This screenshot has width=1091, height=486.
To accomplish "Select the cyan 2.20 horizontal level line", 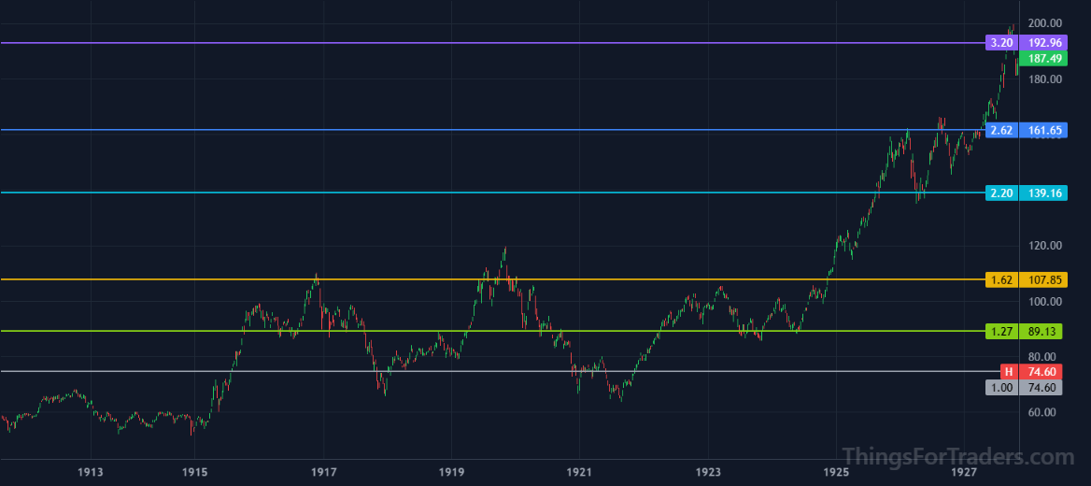I will coord(492,193).
